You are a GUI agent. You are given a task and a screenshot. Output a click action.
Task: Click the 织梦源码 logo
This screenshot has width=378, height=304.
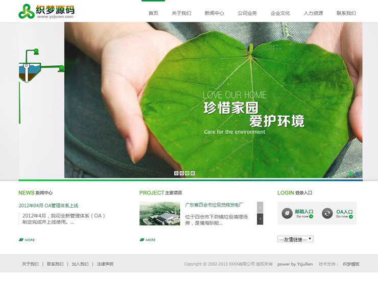pyautogui.click(x=46, y=11)
